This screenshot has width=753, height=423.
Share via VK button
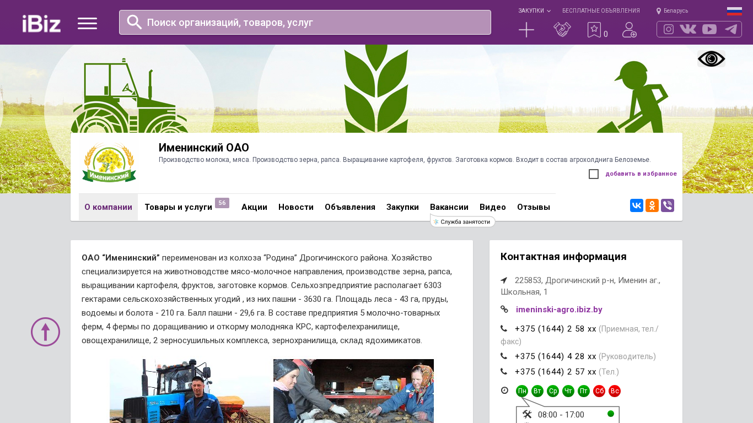click(x=637, y=205)
